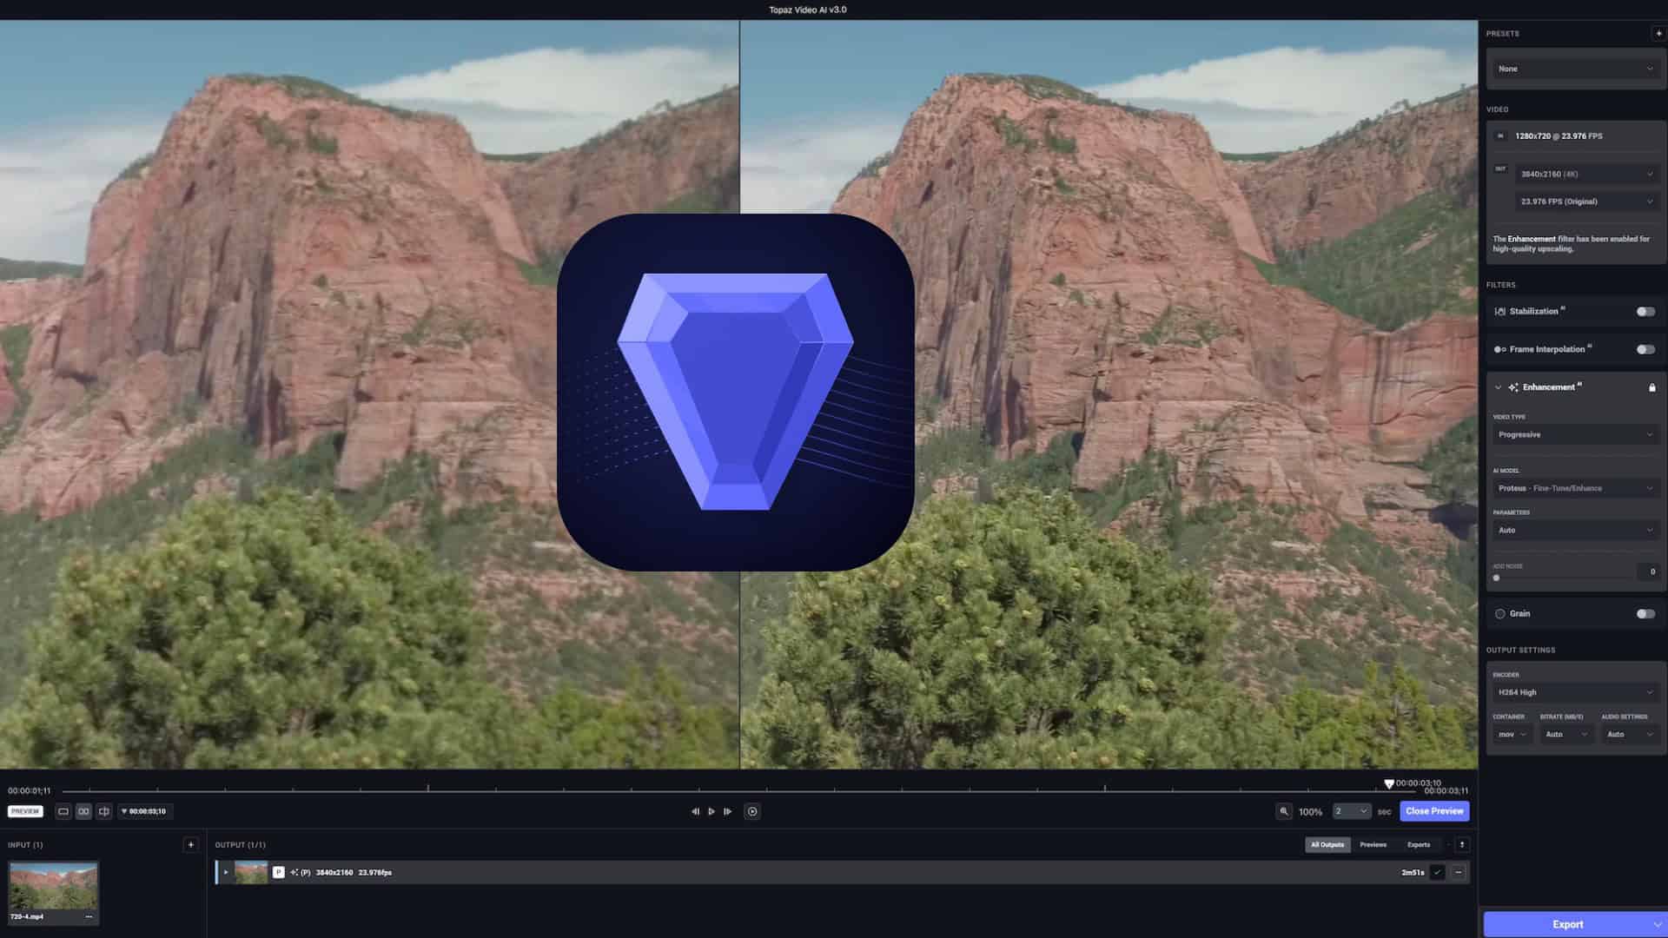Click the Stabilization filter icon
1668x938 pixels.
pyautogui.click(x=1499, y=311)
